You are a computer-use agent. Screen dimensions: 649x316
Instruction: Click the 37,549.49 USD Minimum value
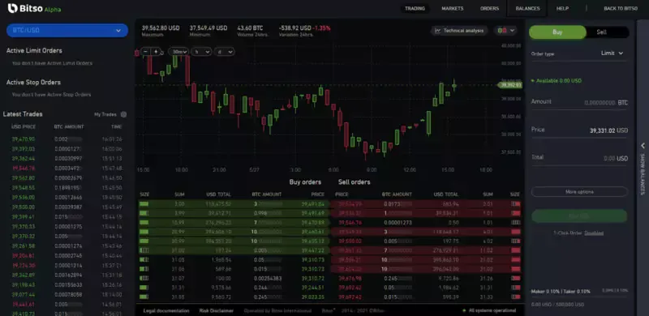208,28
